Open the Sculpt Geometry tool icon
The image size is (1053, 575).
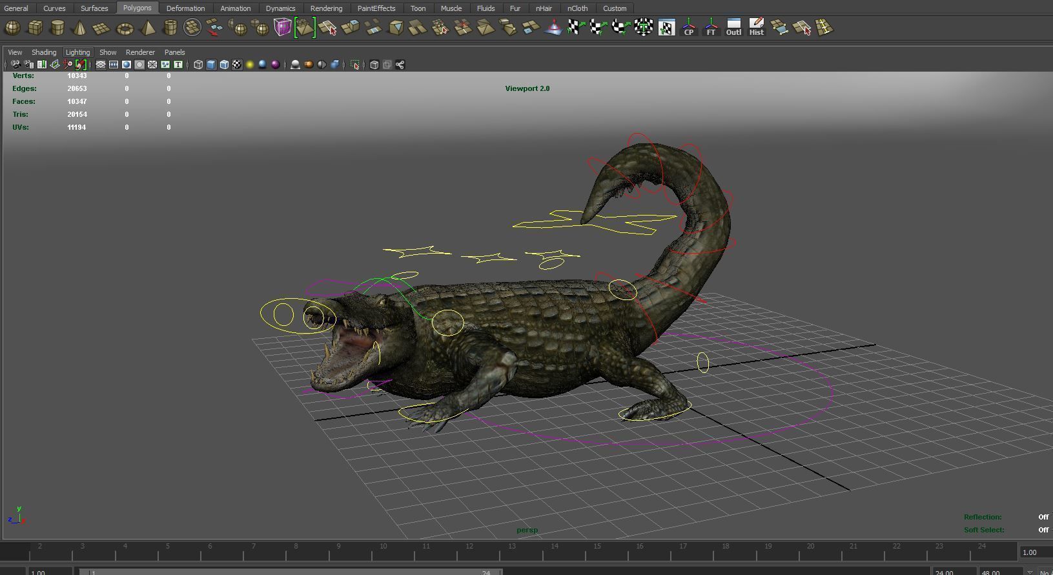[553, 28]
